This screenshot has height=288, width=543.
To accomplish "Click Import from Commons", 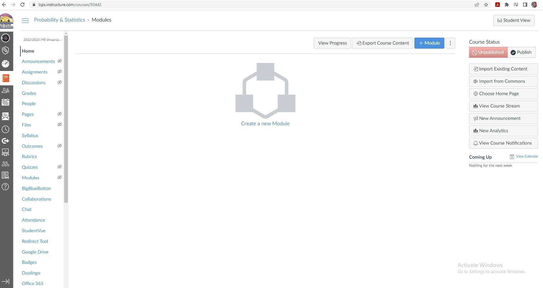I will click(503, 81).
